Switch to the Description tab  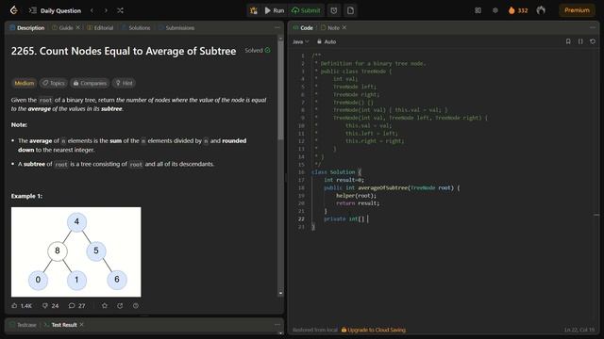[27, 27]
